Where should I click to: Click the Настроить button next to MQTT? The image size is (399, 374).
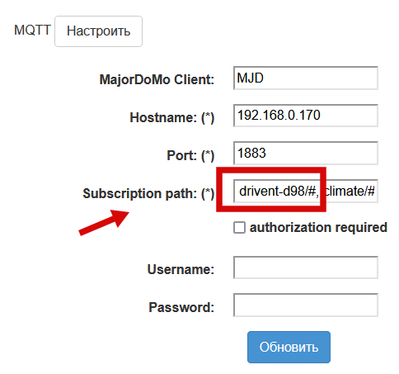pyautogui.click(x=98, y=31)
